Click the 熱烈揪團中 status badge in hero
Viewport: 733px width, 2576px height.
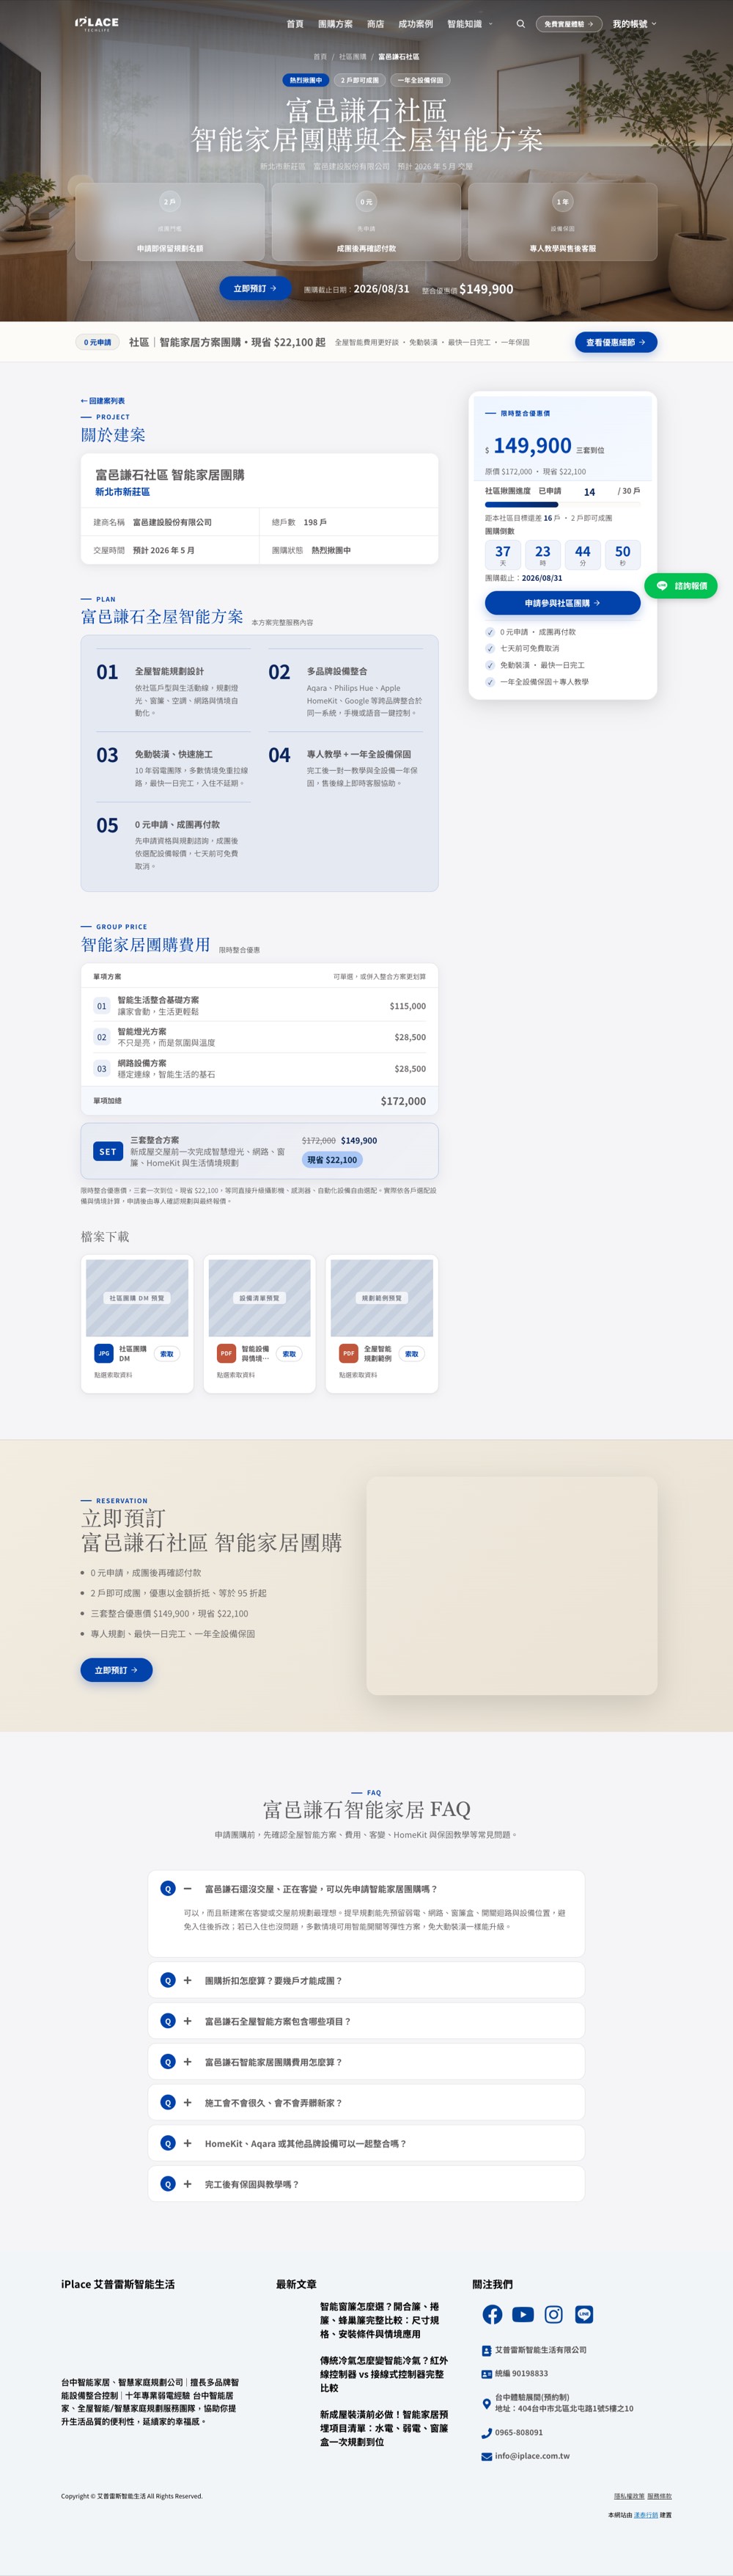306,80
